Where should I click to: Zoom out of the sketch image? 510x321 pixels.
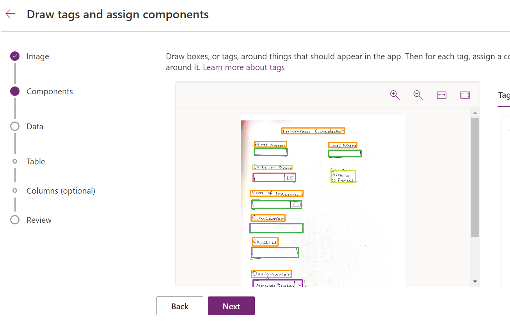(x=418, y=95)
